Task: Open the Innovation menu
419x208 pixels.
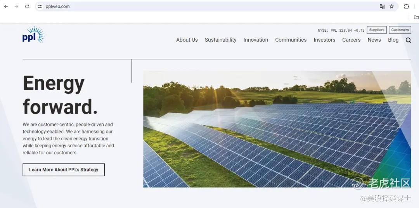Action: point(255,40)
